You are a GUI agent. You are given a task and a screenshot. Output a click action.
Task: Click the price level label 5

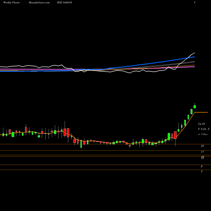[x=202, y=167]
